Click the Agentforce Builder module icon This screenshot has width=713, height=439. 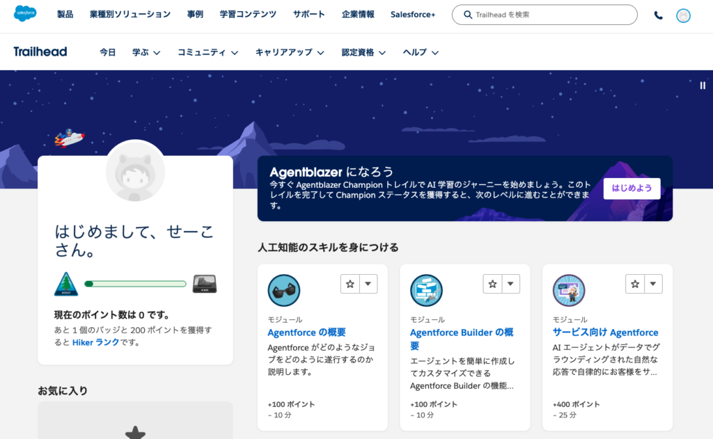click(x=426, y=290)
